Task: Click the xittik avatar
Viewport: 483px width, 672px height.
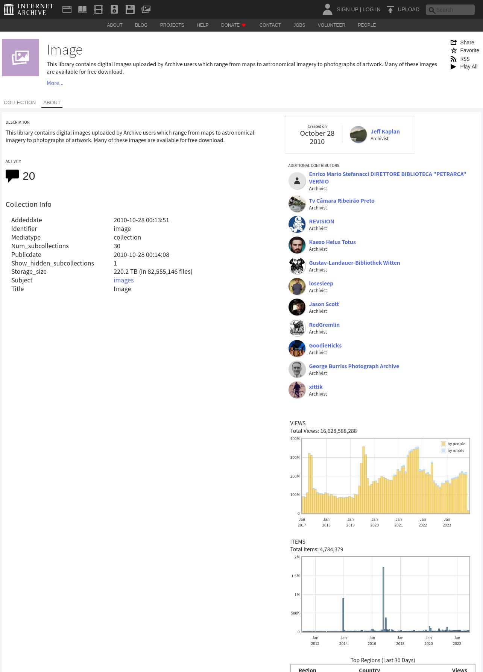Action: point(297,390)
